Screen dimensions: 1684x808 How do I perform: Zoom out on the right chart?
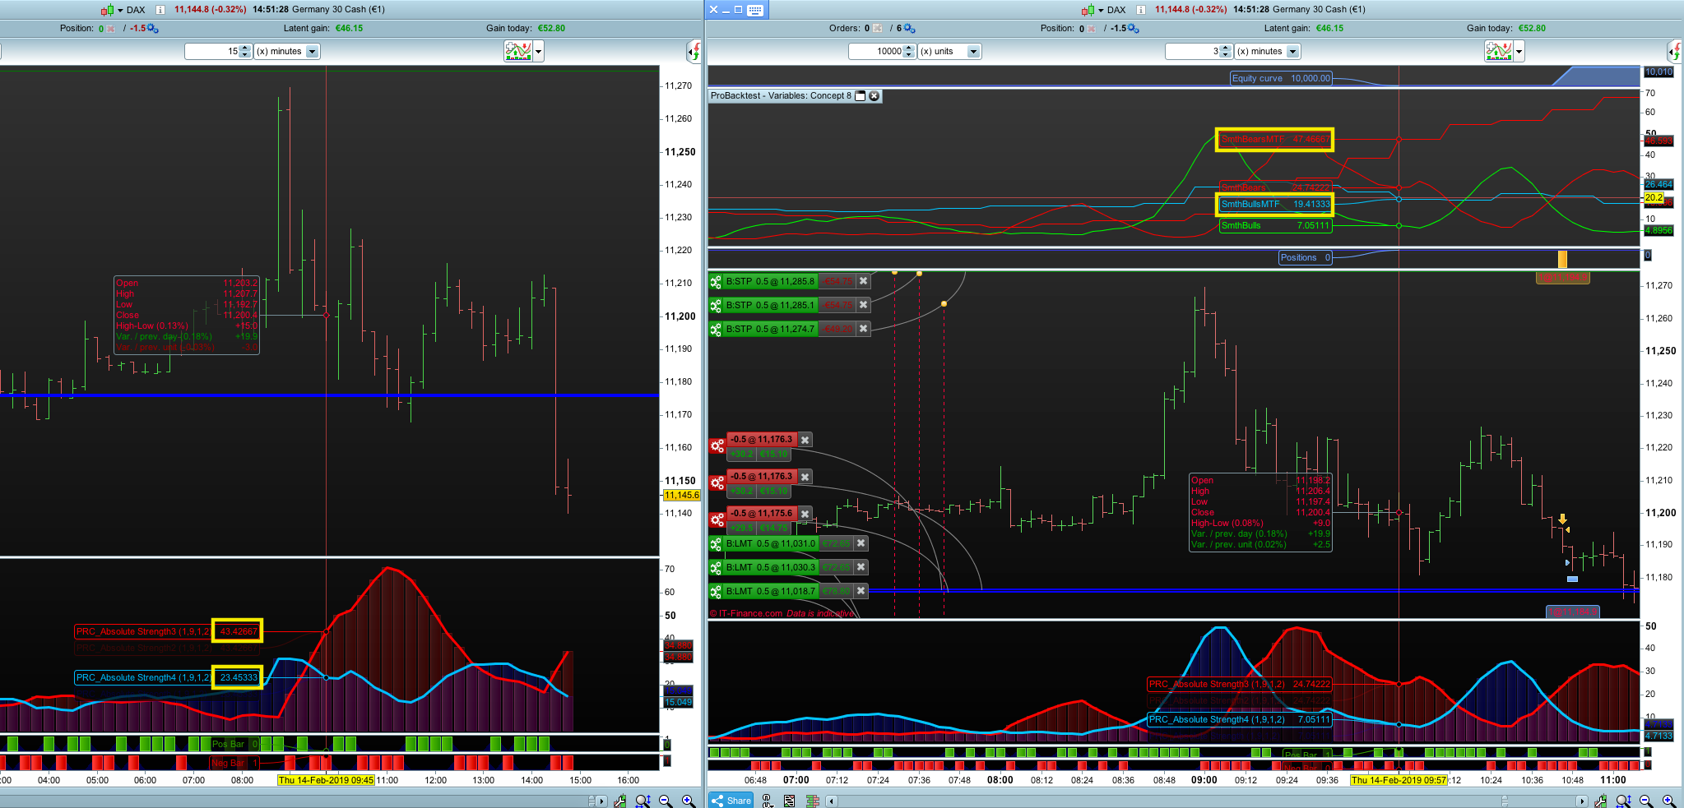pyautogui.click(x=1646, y=801)
